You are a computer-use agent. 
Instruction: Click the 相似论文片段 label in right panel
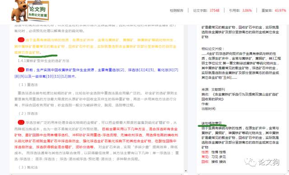coord(213,49)
